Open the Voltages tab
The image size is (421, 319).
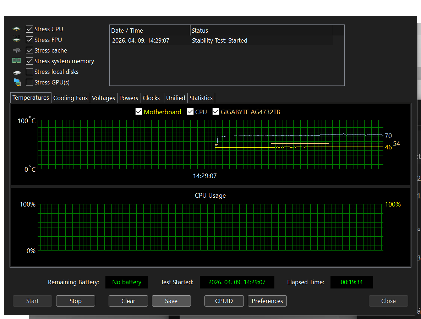coord(103,98)
